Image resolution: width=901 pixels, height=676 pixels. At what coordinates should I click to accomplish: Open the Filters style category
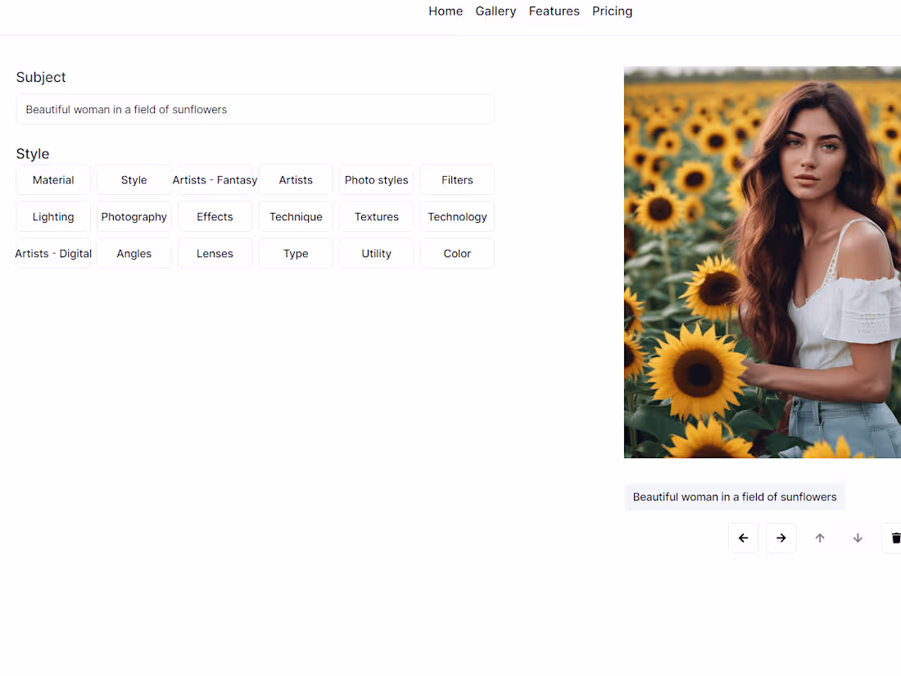(456, 179)
